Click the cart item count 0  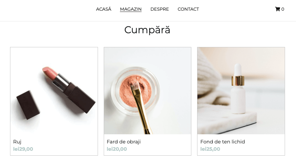coord(283,9)
